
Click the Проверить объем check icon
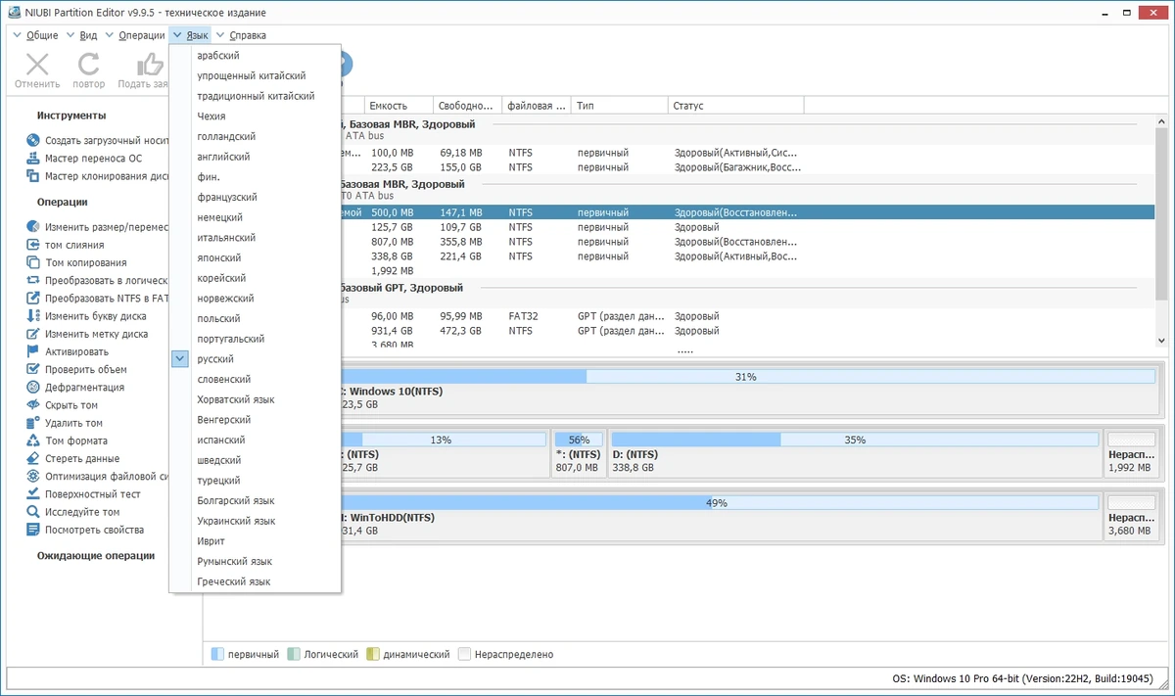point(33,369)
